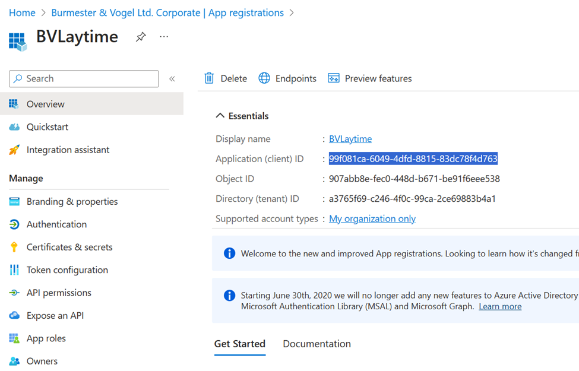
Task: Click the Directory (tenant) ID value
Action: click(412, 199)
